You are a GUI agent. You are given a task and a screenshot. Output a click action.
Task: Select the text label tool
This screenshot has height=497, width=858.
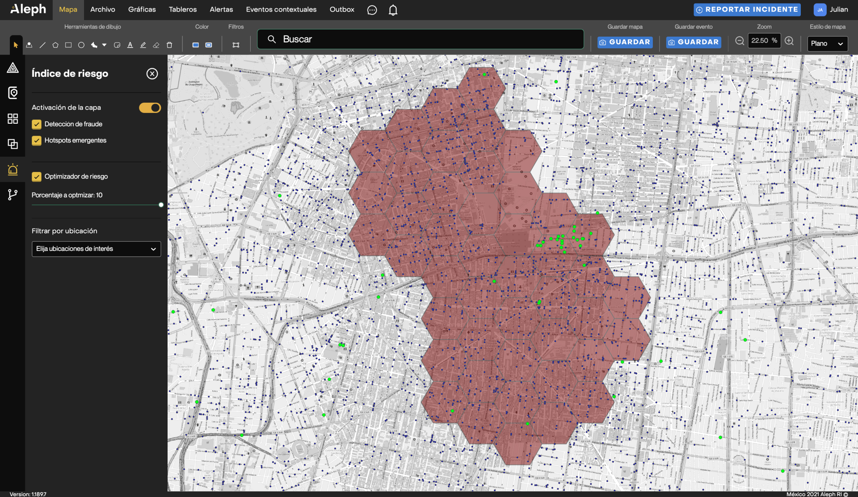coord(130,45)
